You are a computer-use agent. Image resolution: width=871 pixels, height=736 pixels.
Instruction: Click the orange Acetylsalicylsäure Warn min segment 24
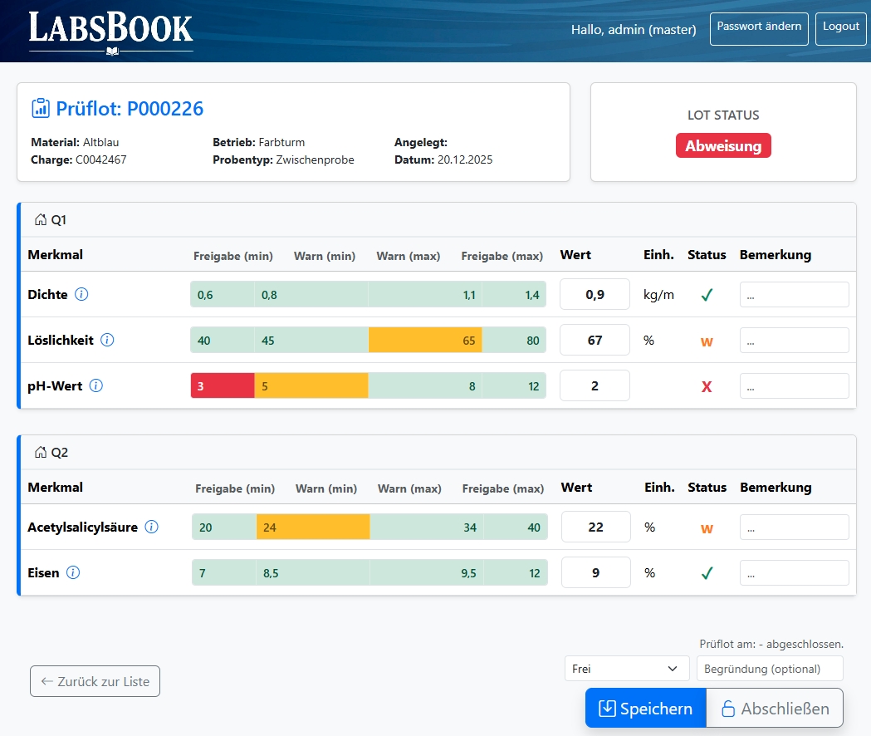[313, 527]
